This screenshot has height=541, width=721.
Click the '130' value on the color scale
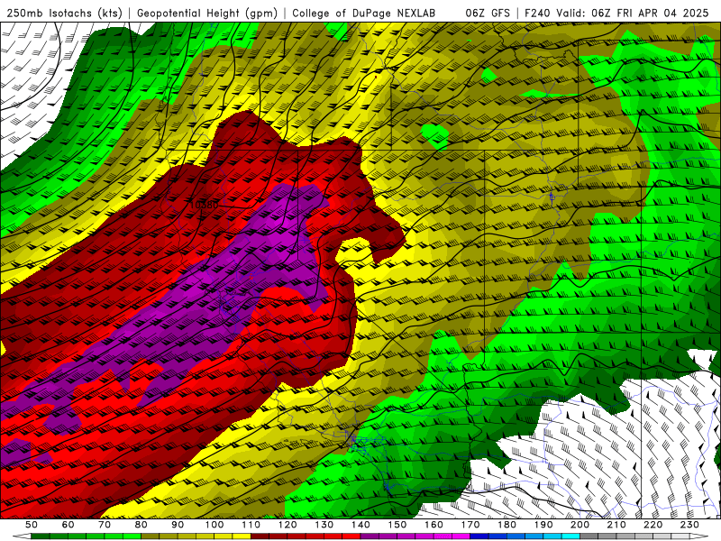tap(324, 525)
